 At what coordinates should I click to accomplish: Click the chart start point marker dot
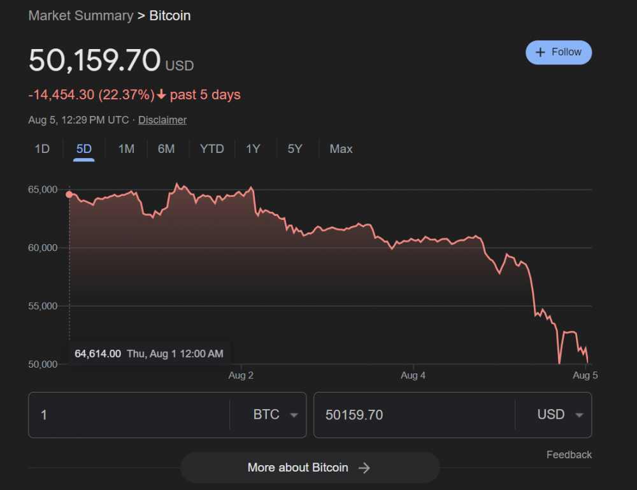coord(69,194)
